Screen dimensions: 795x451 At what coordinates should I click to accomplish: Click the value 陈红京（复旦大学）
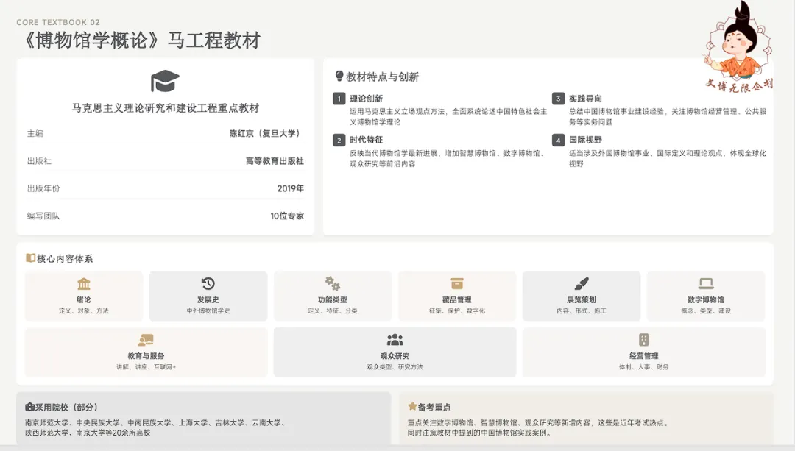point(266,133)
